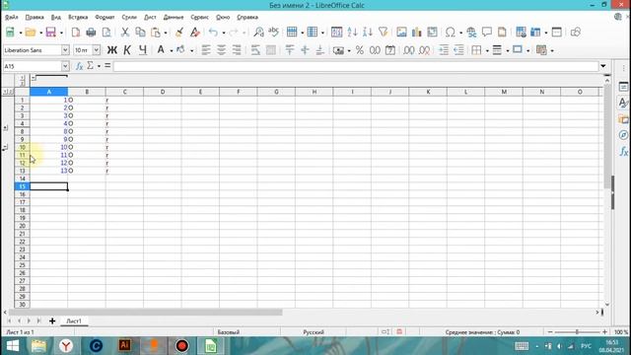
Task: Toggle align left button
Action: (206, 50)
